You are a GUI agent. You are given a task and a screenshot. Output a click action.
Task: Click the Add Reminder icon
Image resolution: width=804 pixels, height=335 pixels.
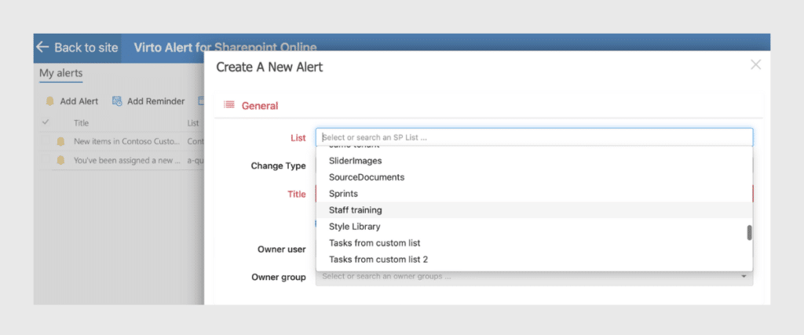point(117,101)
